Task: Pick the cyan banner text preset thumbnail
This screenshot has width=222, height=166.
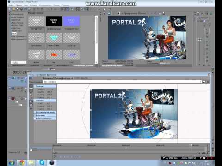Action: coord(54,38)
